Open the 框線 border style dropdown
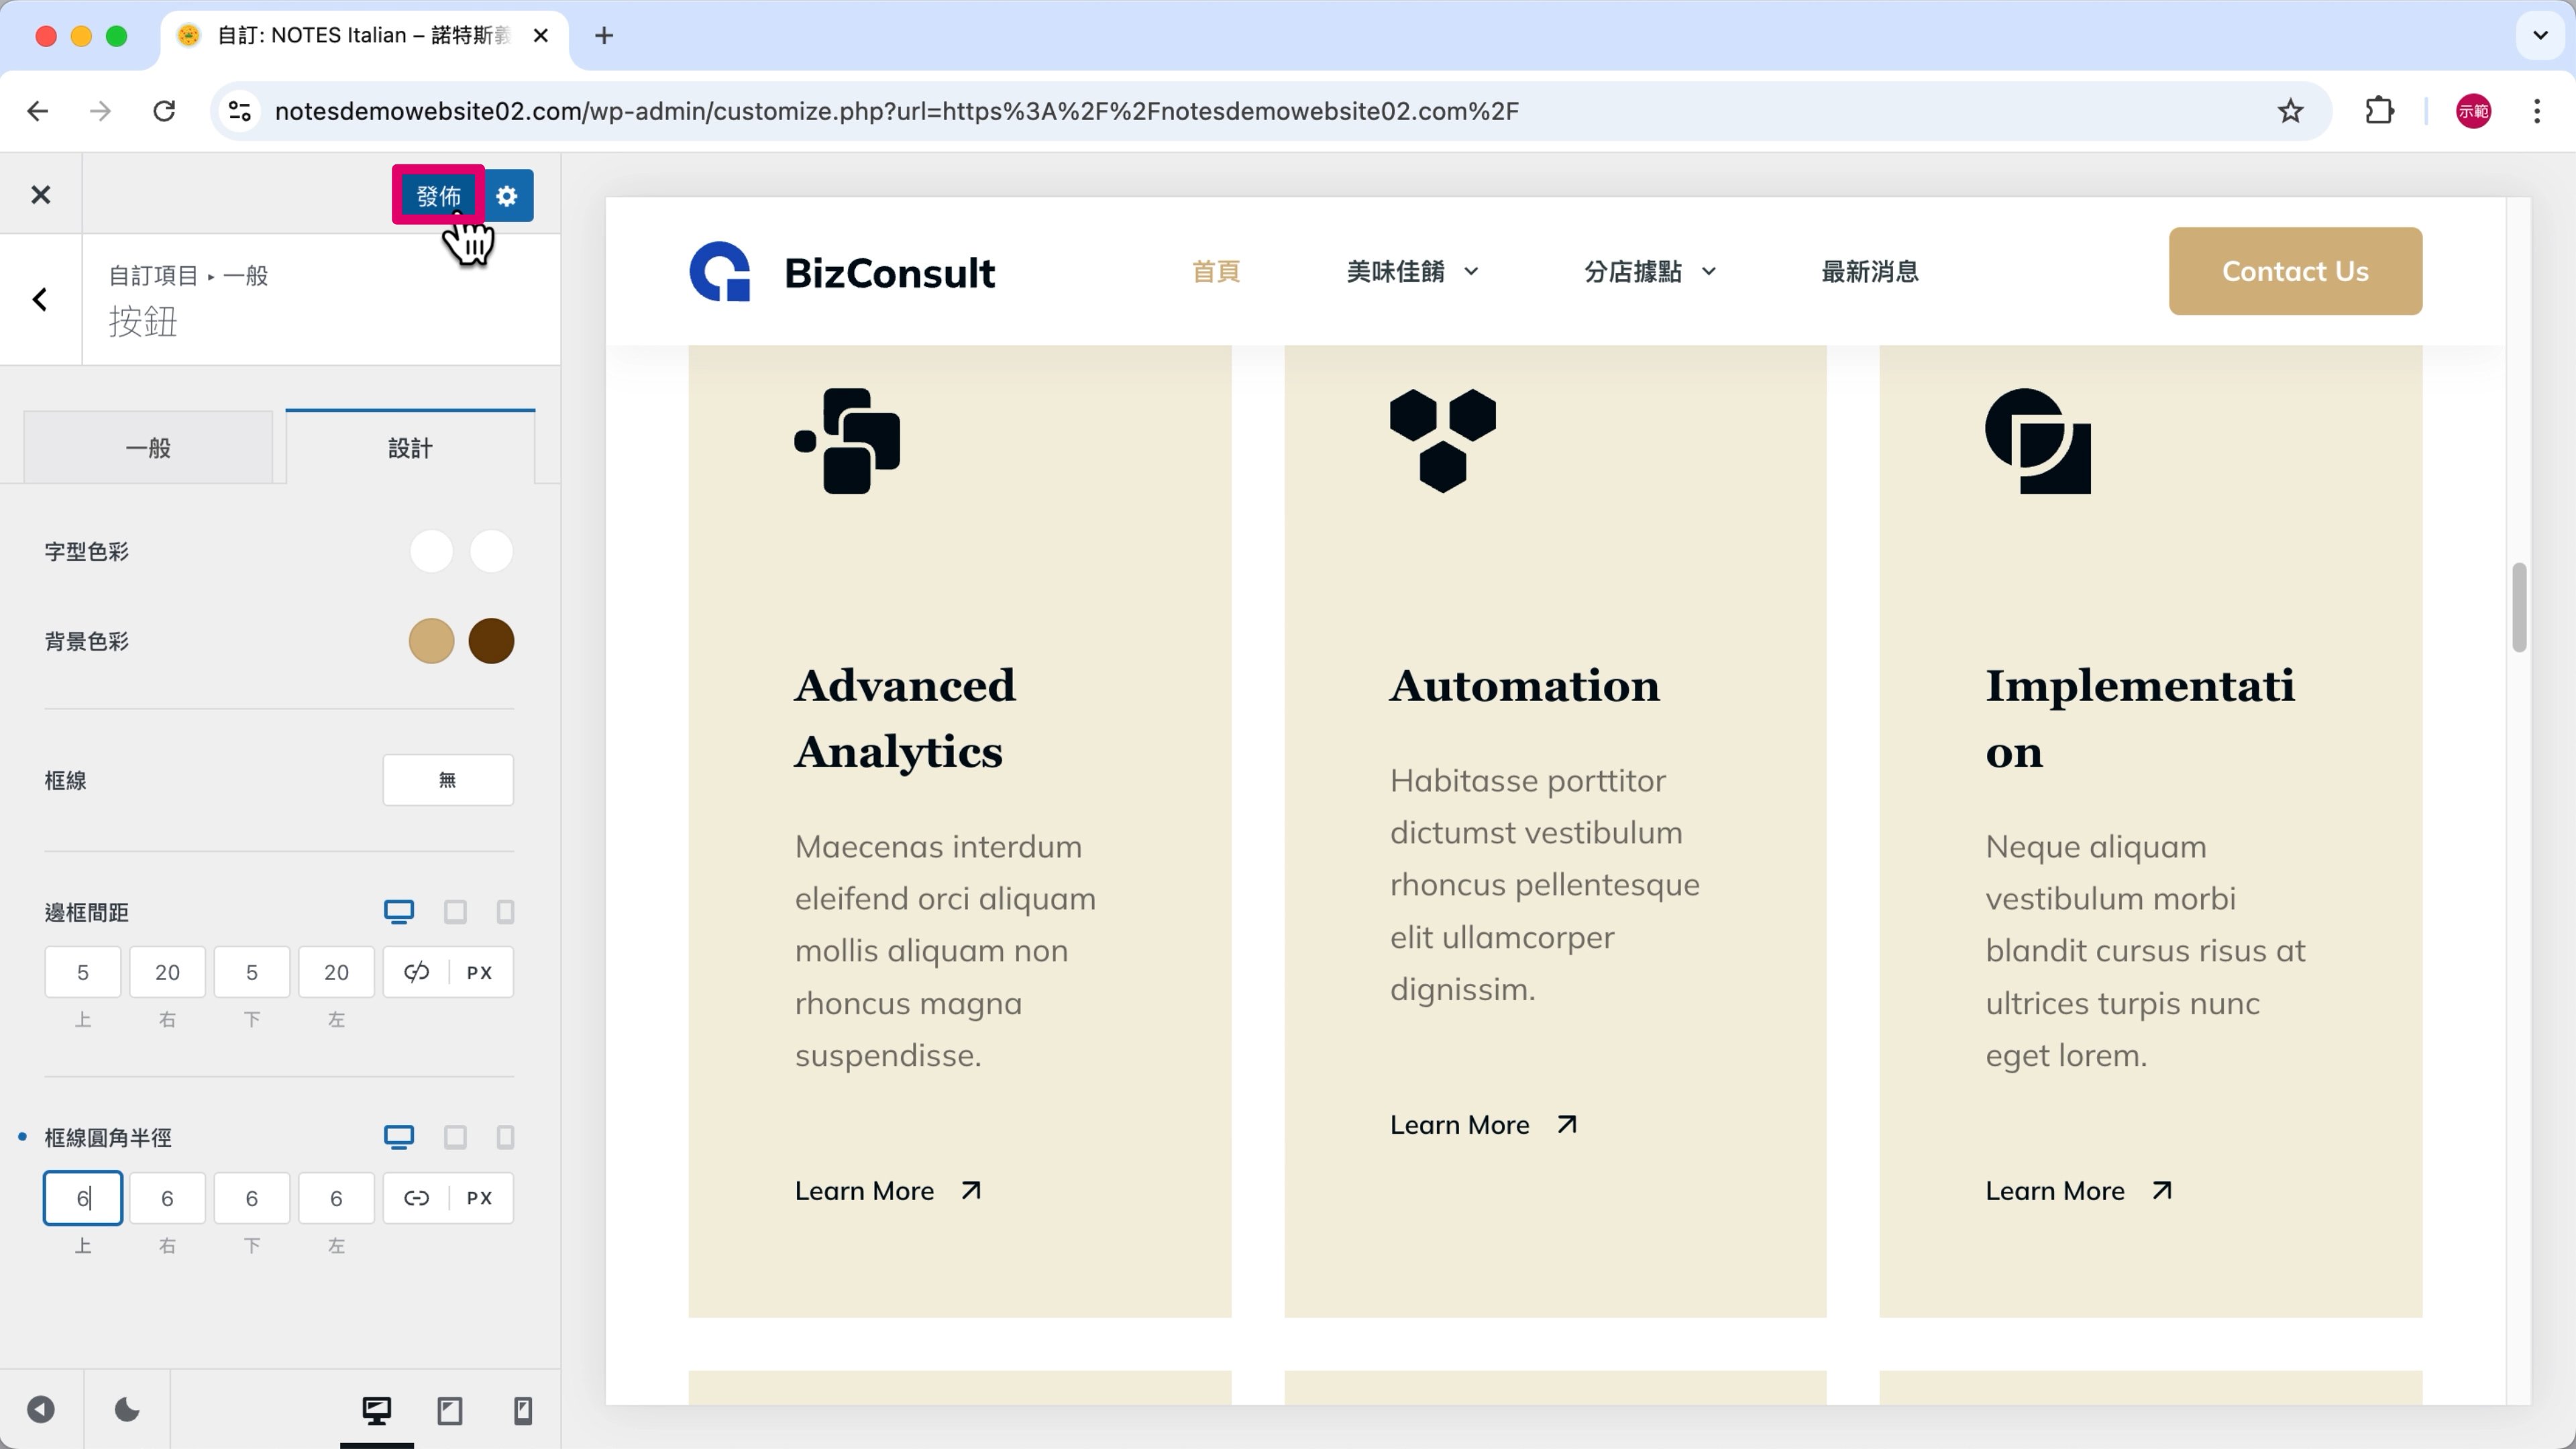The width and height of the screenshot is (2576, 1449). click(x=447, y=780)
